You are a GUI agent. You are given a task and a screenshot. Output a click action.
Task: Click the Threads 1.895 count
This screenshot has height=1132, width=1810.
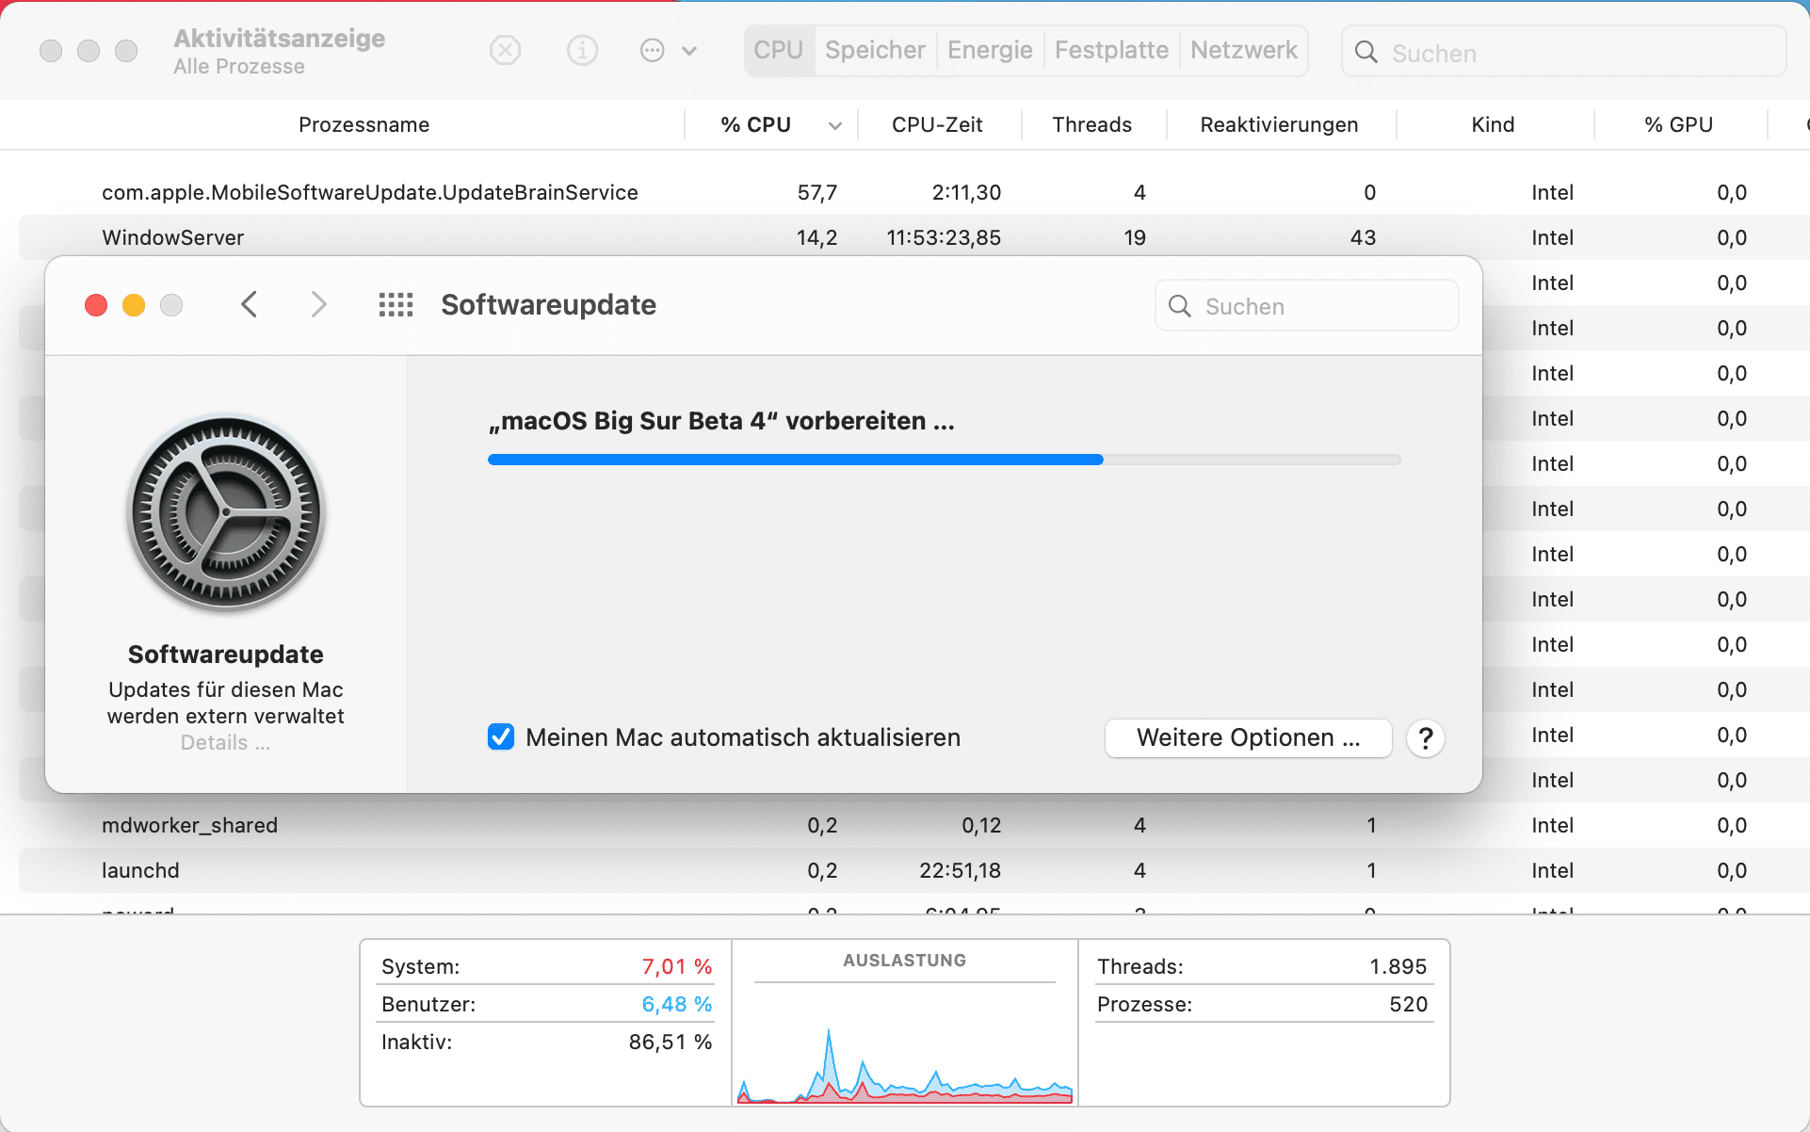(1398, 966)
